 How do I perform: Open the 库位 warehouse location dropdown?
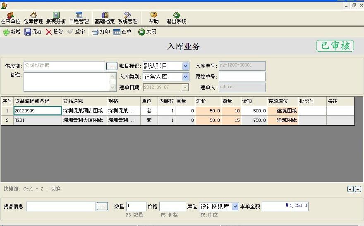click(x=235, y=207)
